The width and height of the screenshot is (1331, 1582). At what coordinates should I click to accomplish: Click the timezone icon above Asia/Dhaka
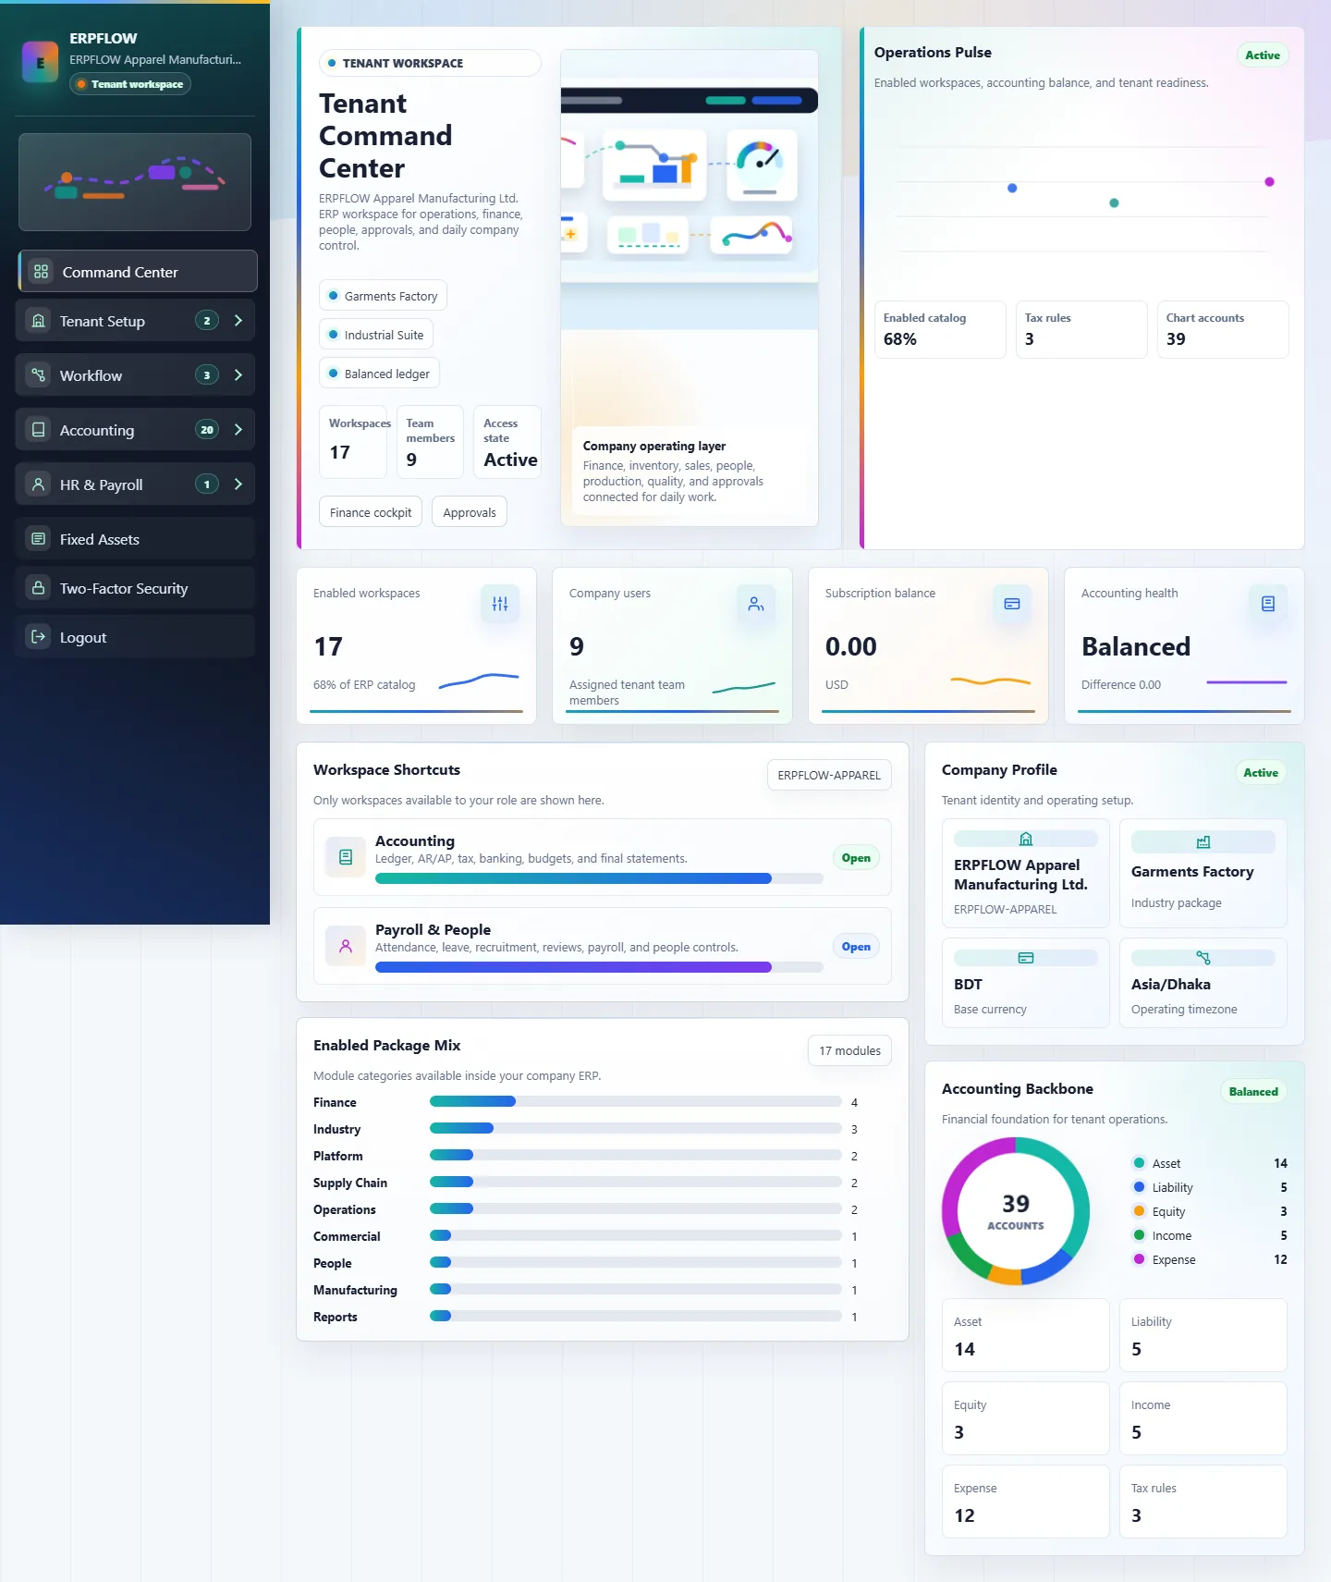[1203, 958]
